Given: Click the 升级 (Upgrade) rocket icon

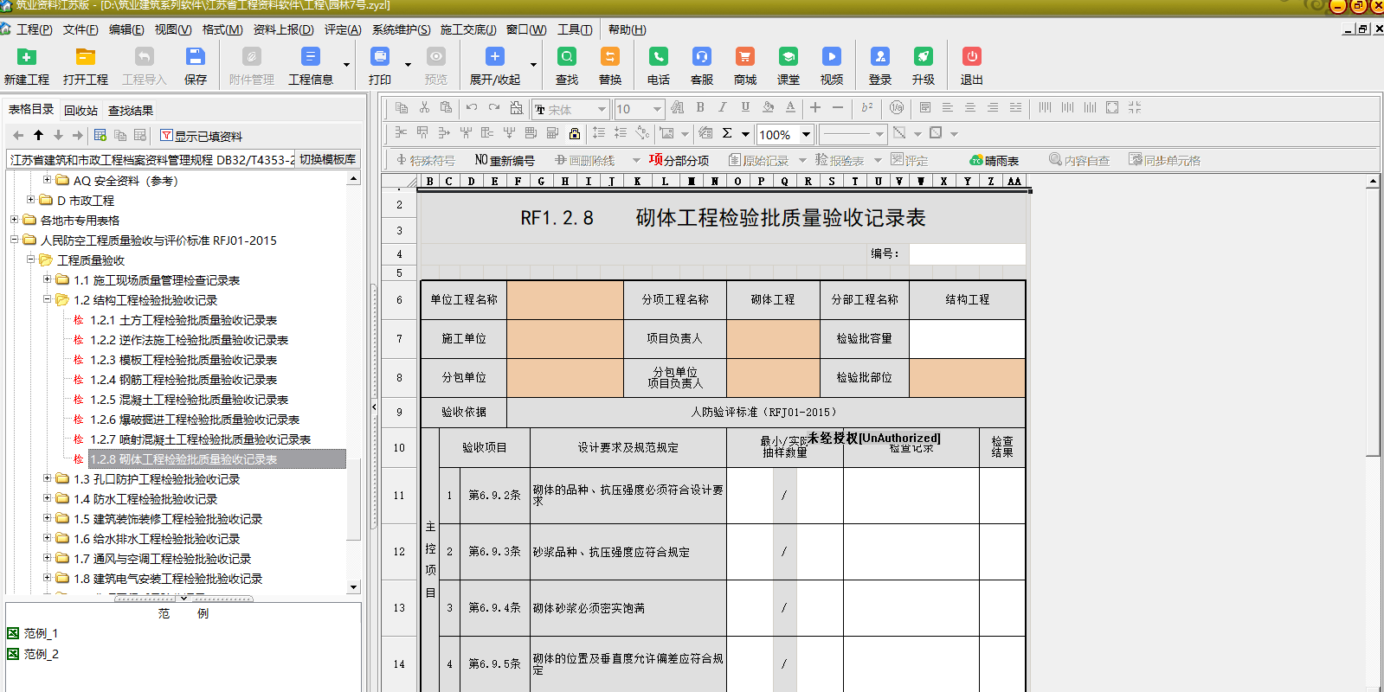Looking at the screenshot, I should [x=924, y=58].
